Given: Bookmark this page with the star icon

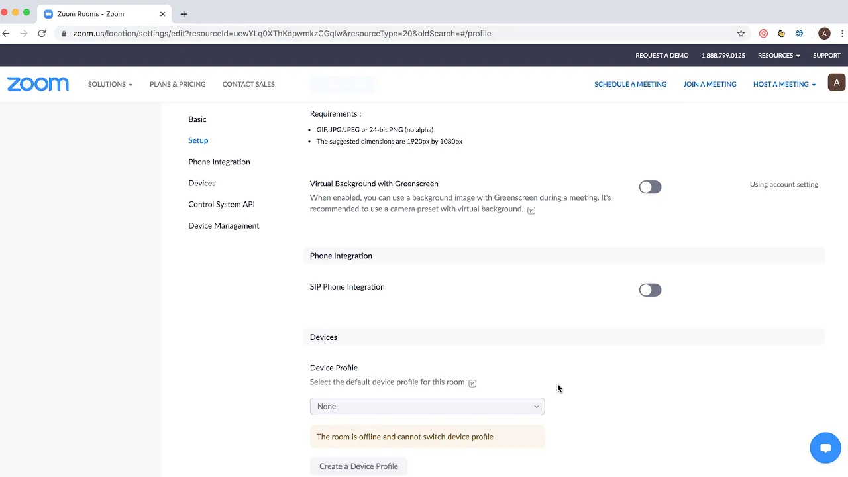Looking at the screenshot, I should 741,34.
